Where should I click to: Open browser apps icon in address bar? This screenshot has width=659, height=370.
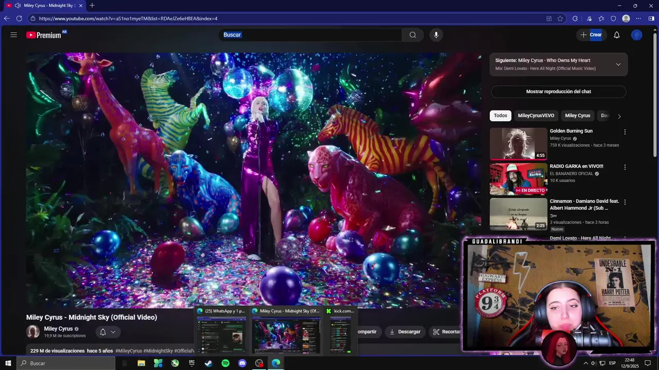(549, 18)
